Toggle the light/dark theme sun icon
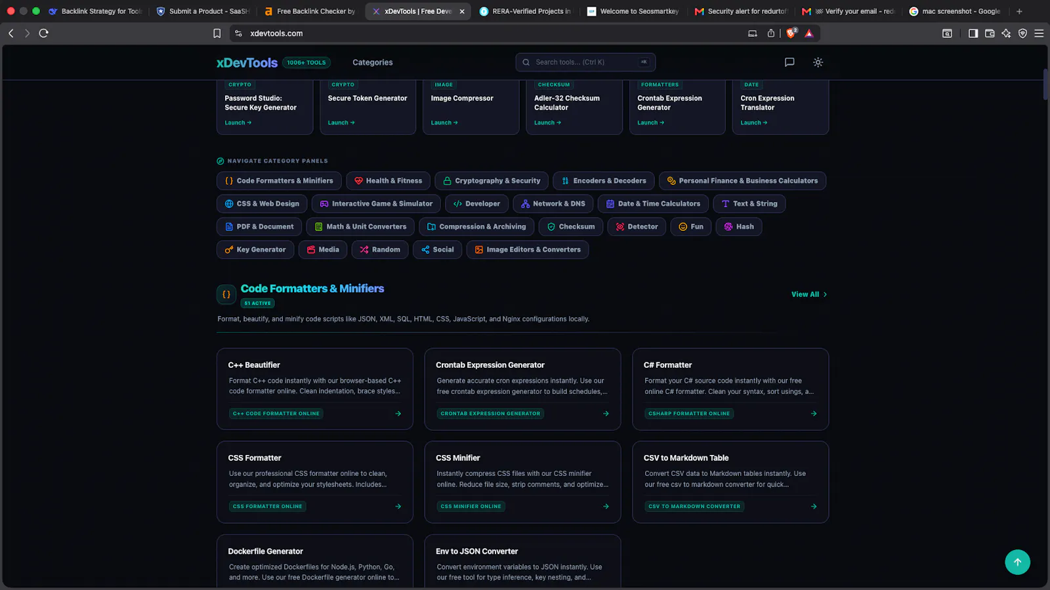The image size is (1050, 590). tap(818, 62)
